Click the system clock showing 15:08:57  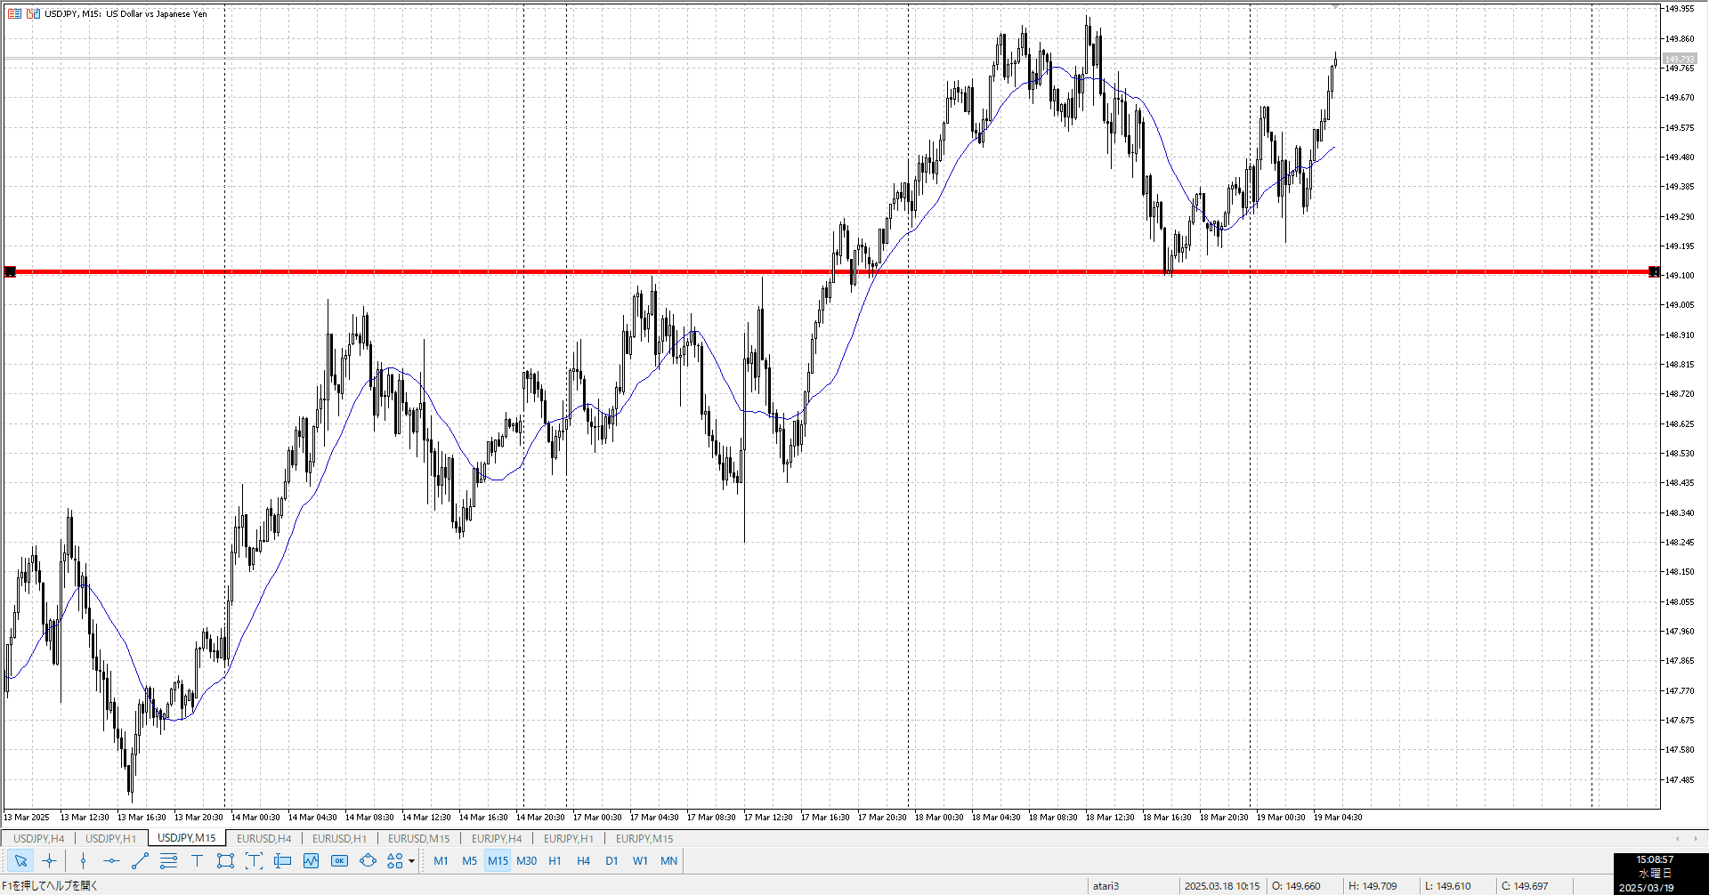[1654, 859]
